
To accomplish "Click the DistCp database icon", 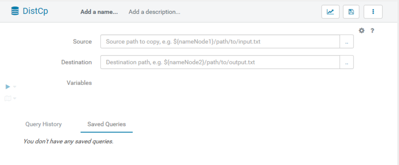I will [15, 11].
